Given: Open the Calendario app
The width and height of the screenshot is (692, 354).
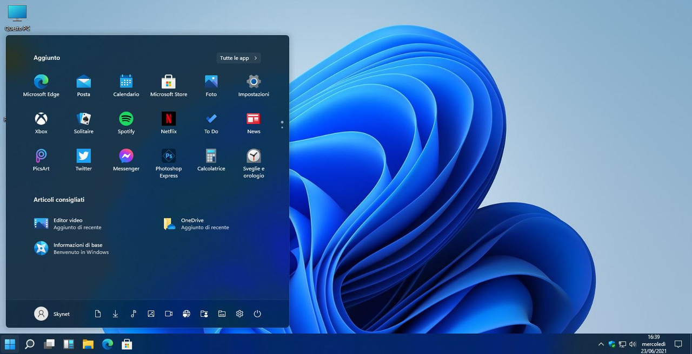Looking at the screenshot, I should pos(126,86).
